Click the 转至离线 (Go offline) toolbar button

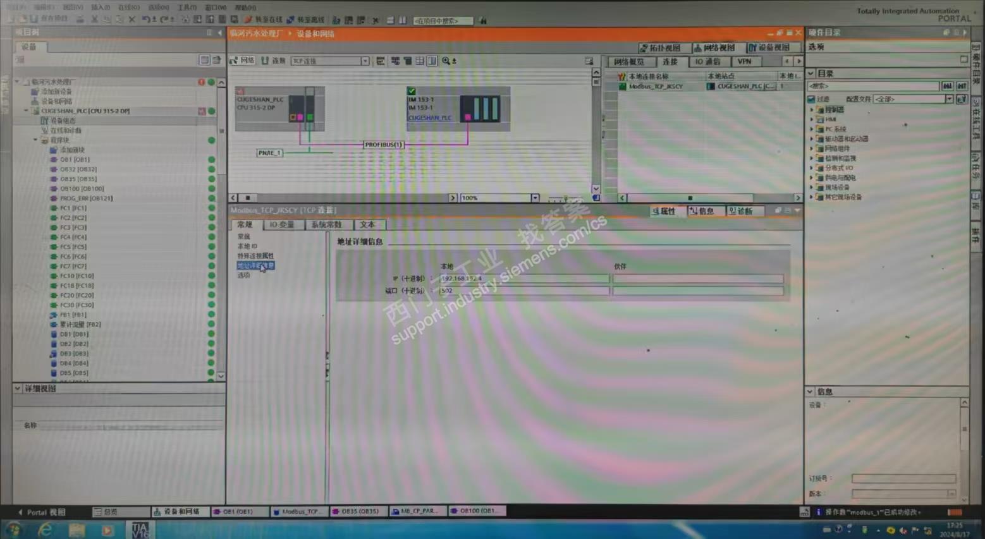306,20
